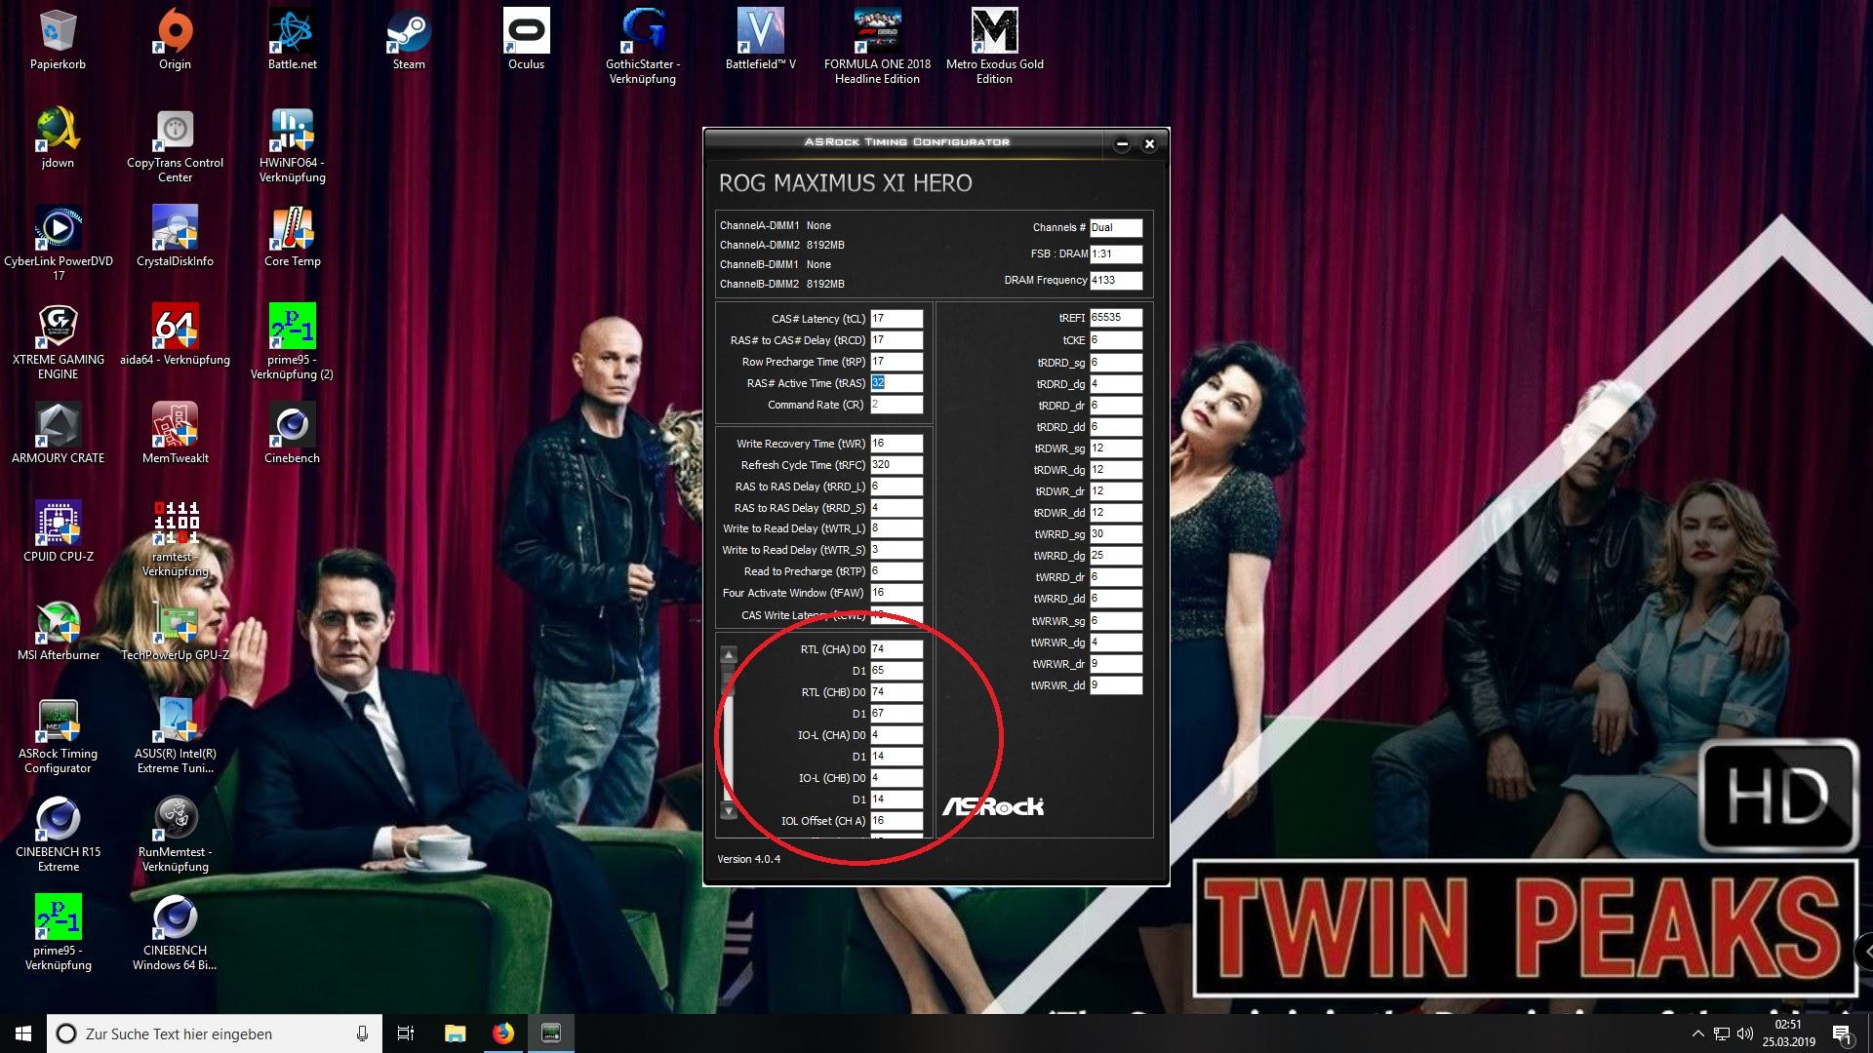
Task: Open CINEBENCH Windows 64 Bit icon
Action: [175, 933]
